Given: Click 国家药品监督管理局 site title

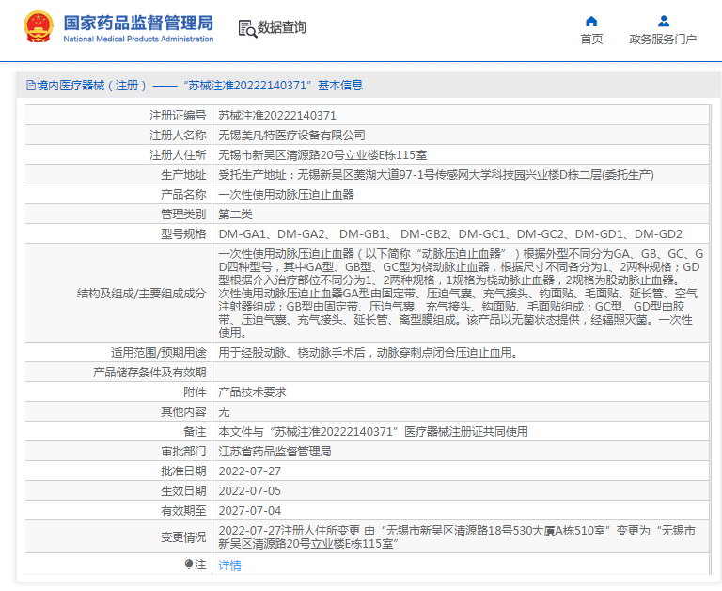Looking at the screenshot, I should [138, 23].
